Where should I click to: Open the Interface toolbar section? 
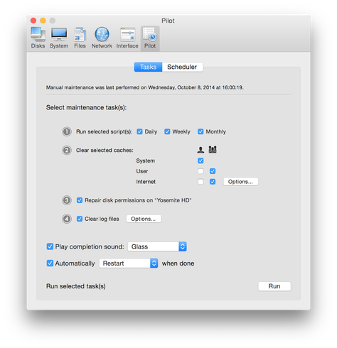point(127,38)
